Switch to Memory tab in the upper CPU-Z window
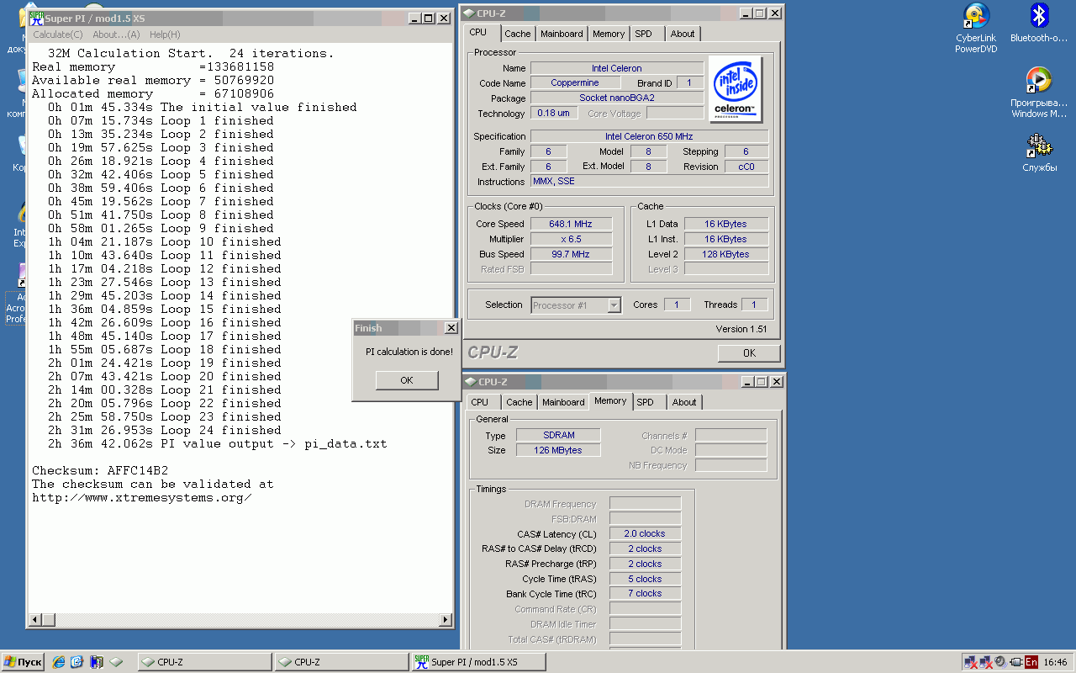 (609, 34)
